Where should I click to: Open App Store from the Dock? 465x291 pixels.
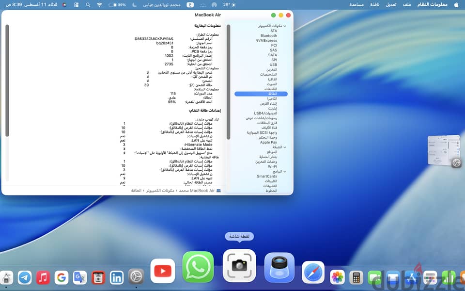[412, 277]
